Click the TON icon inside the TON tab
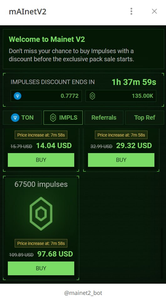This screenshot has width=166, height=299. (15, 118)
